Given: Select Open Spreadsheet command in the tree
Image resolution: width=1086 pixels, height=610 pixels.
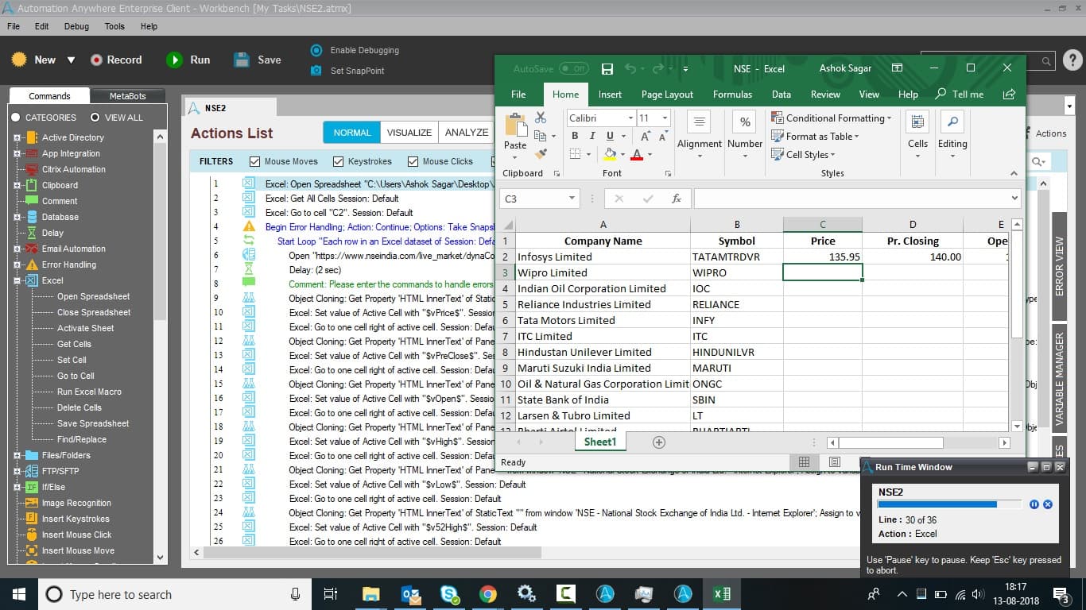Looking at the screenshot, I should [93, 296].
